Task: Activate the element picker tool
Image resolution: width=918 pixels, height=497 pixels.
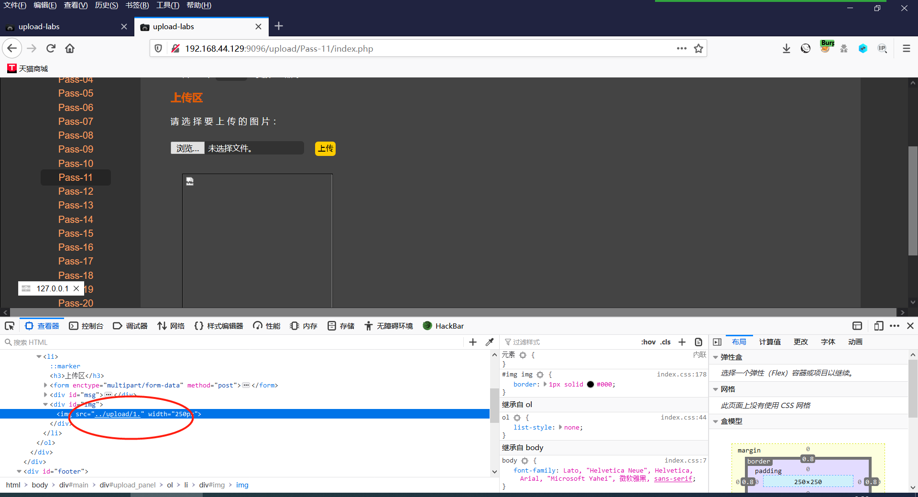Action: pos(10,326)
